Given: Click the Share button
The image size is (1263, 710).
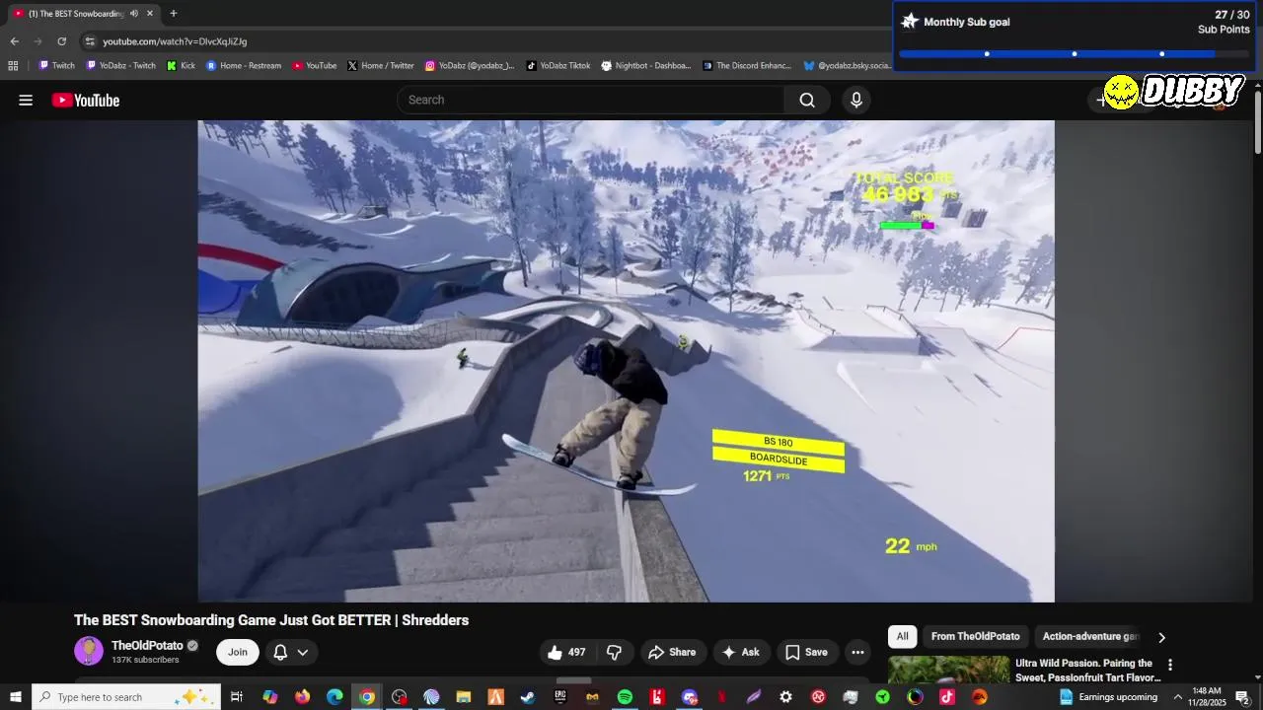Looking at the screenshot, I should [672, 652].
